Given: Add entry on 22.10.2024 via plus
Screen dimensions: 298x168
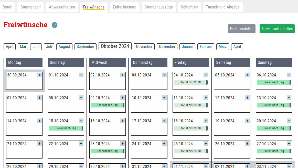Looking at the screenshot, I should coord(81,144).
